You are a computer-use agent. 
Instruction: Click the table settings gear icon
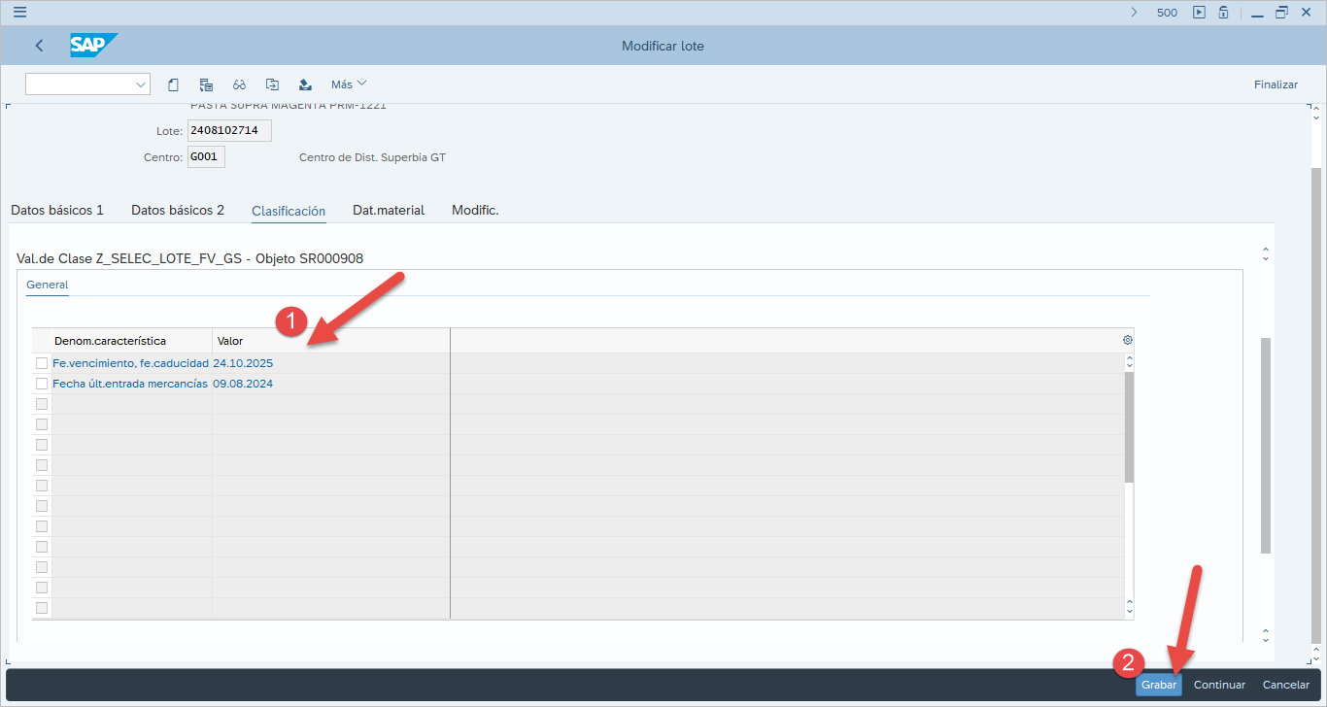pos(1128,340)
